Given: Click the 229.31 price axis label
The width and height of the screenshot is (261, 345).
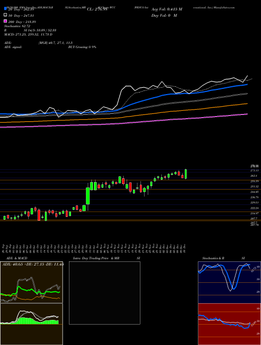Looking at the screenshot, I should pyautogui.click(x=254, y=203).
